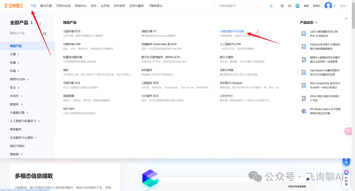Screen dimensions: 355x191
Task: Expand the 大数据计算 category
Action: tap(19, 113)
